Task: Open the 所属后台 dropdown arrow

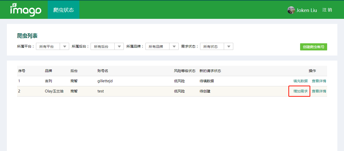Action: tap(119, 47)
